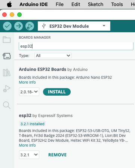
Task: Click the boards search field containing esp32
Action: 76,46
